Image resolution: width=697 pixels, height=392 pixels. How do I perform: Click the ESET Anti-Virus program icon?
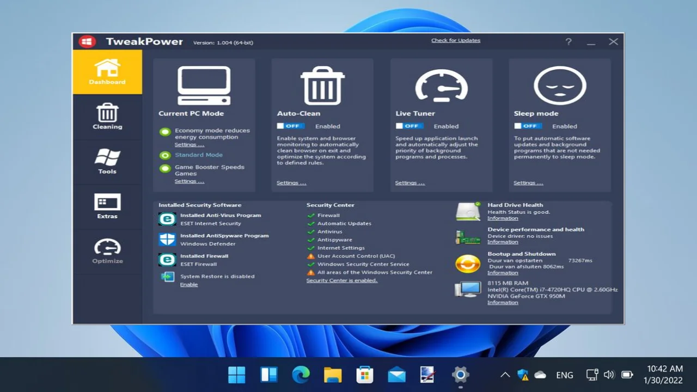point(167,219)
